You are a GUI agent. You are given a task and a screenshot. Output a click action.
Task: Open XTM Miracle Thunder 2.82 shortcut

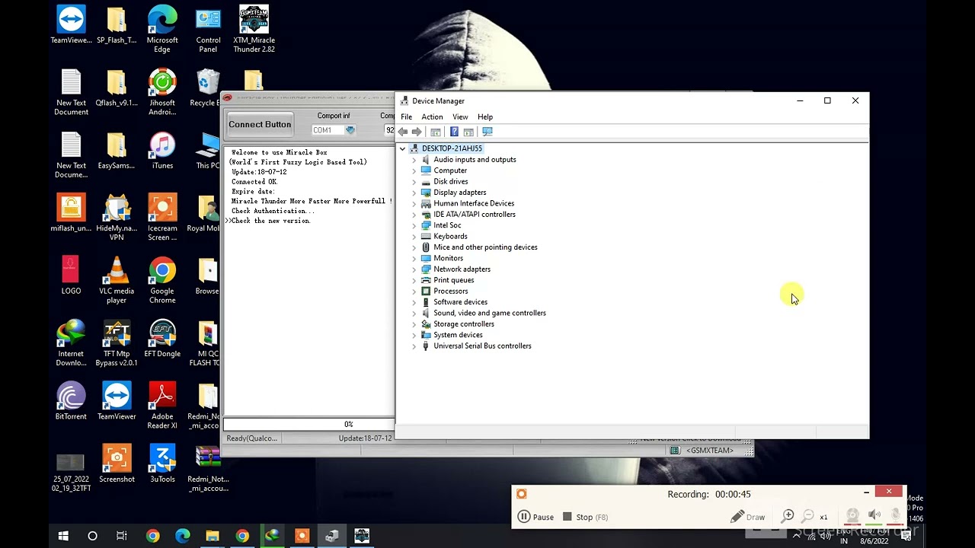254,30
